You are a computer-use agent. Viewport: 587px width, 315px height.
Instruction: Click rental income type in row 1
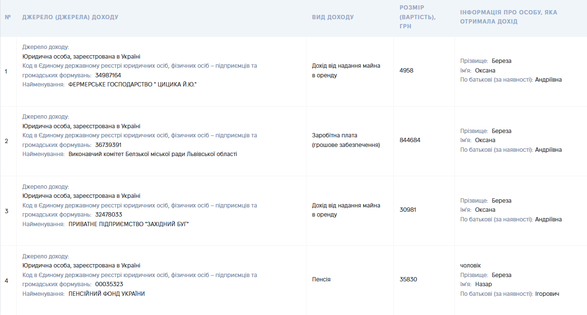(346, 71)
